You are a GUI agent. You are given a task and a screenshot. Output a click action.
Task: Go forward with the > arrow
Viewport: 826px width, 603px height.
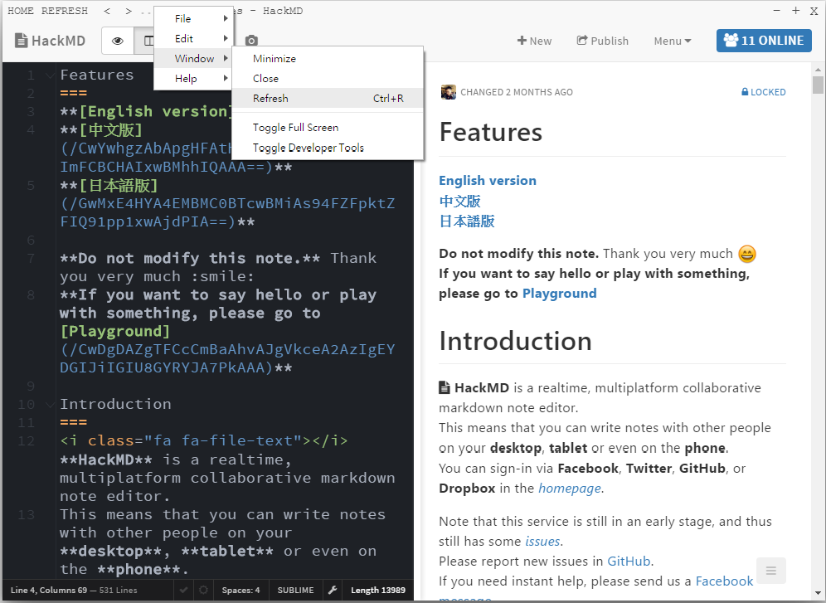tap(129, 11)
